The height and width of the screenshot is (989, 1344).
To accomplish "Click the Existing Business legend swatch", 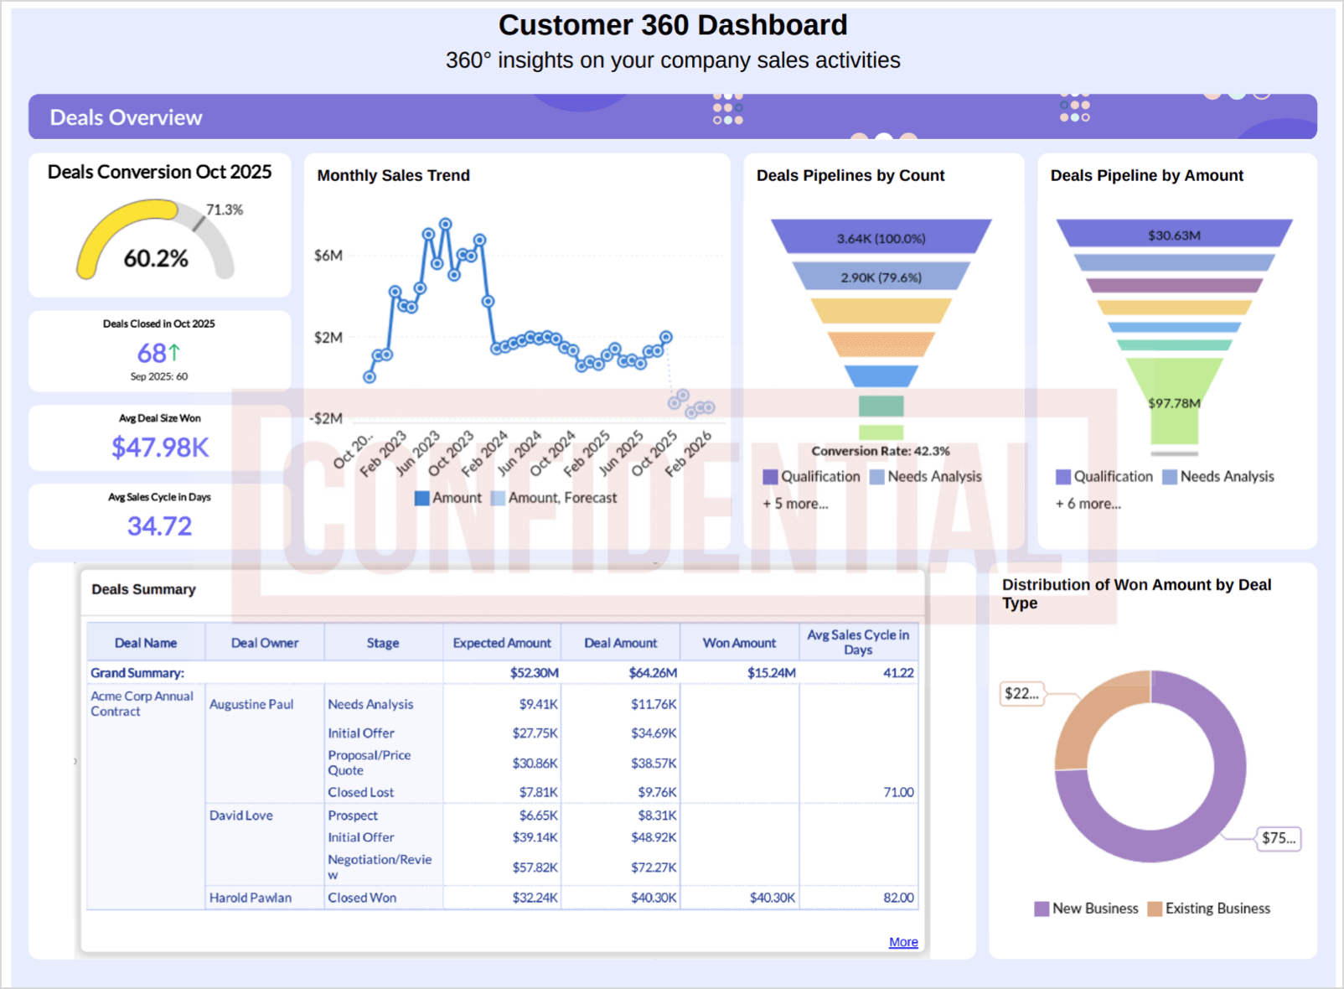I will 1155,909.
